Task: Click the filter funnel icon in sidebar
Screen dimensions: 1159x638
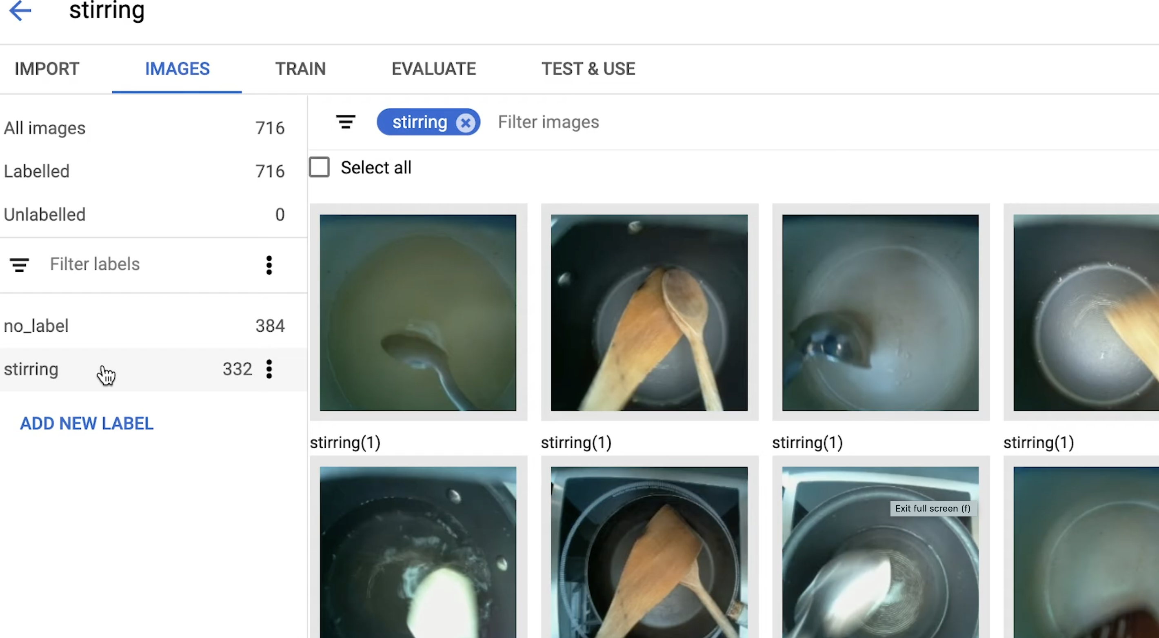Action: click(x=20, y=264)
